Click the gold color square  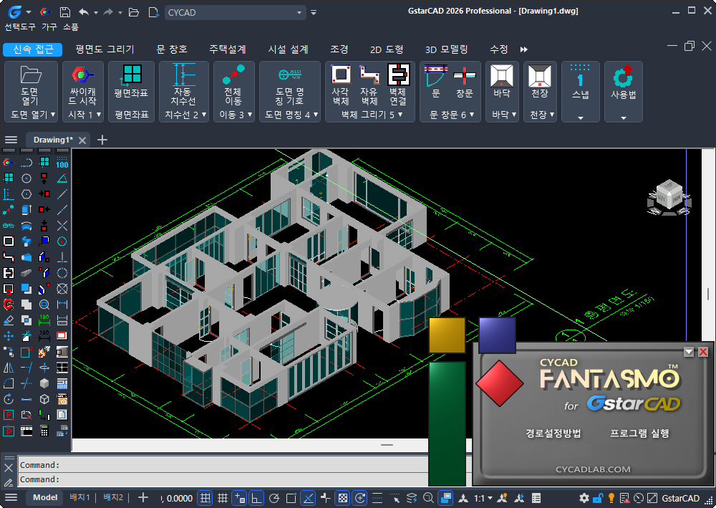[x=447, y=335]
